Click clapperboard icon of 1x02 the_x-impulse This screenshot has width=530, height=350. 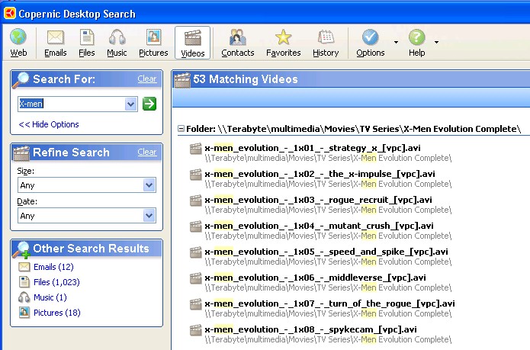pos(196,175)
